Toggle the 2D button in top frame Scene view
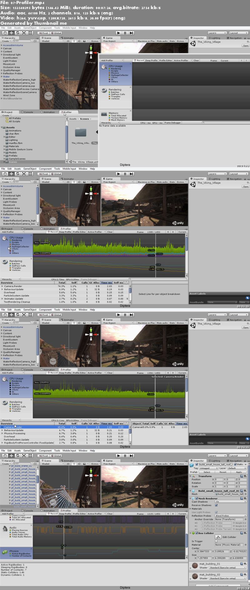This screenshot has width=250, height=590. (x=68, y=41)
